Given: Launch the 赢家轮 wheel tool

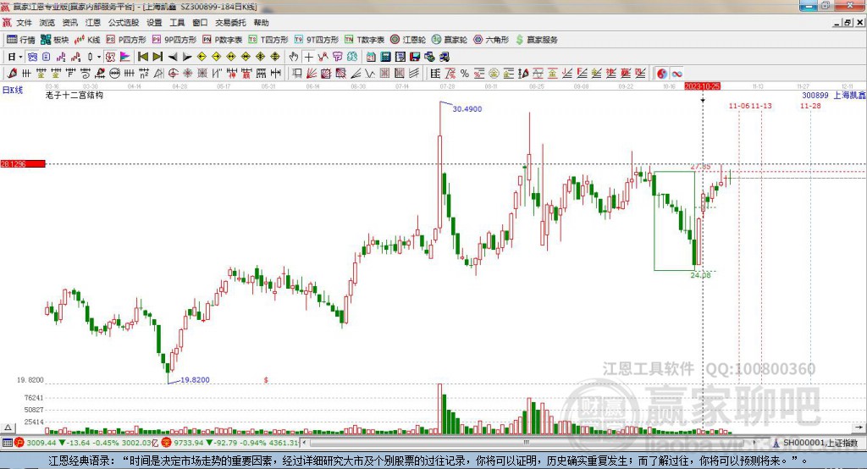Looking at the screenshot, I should point(450,40).
